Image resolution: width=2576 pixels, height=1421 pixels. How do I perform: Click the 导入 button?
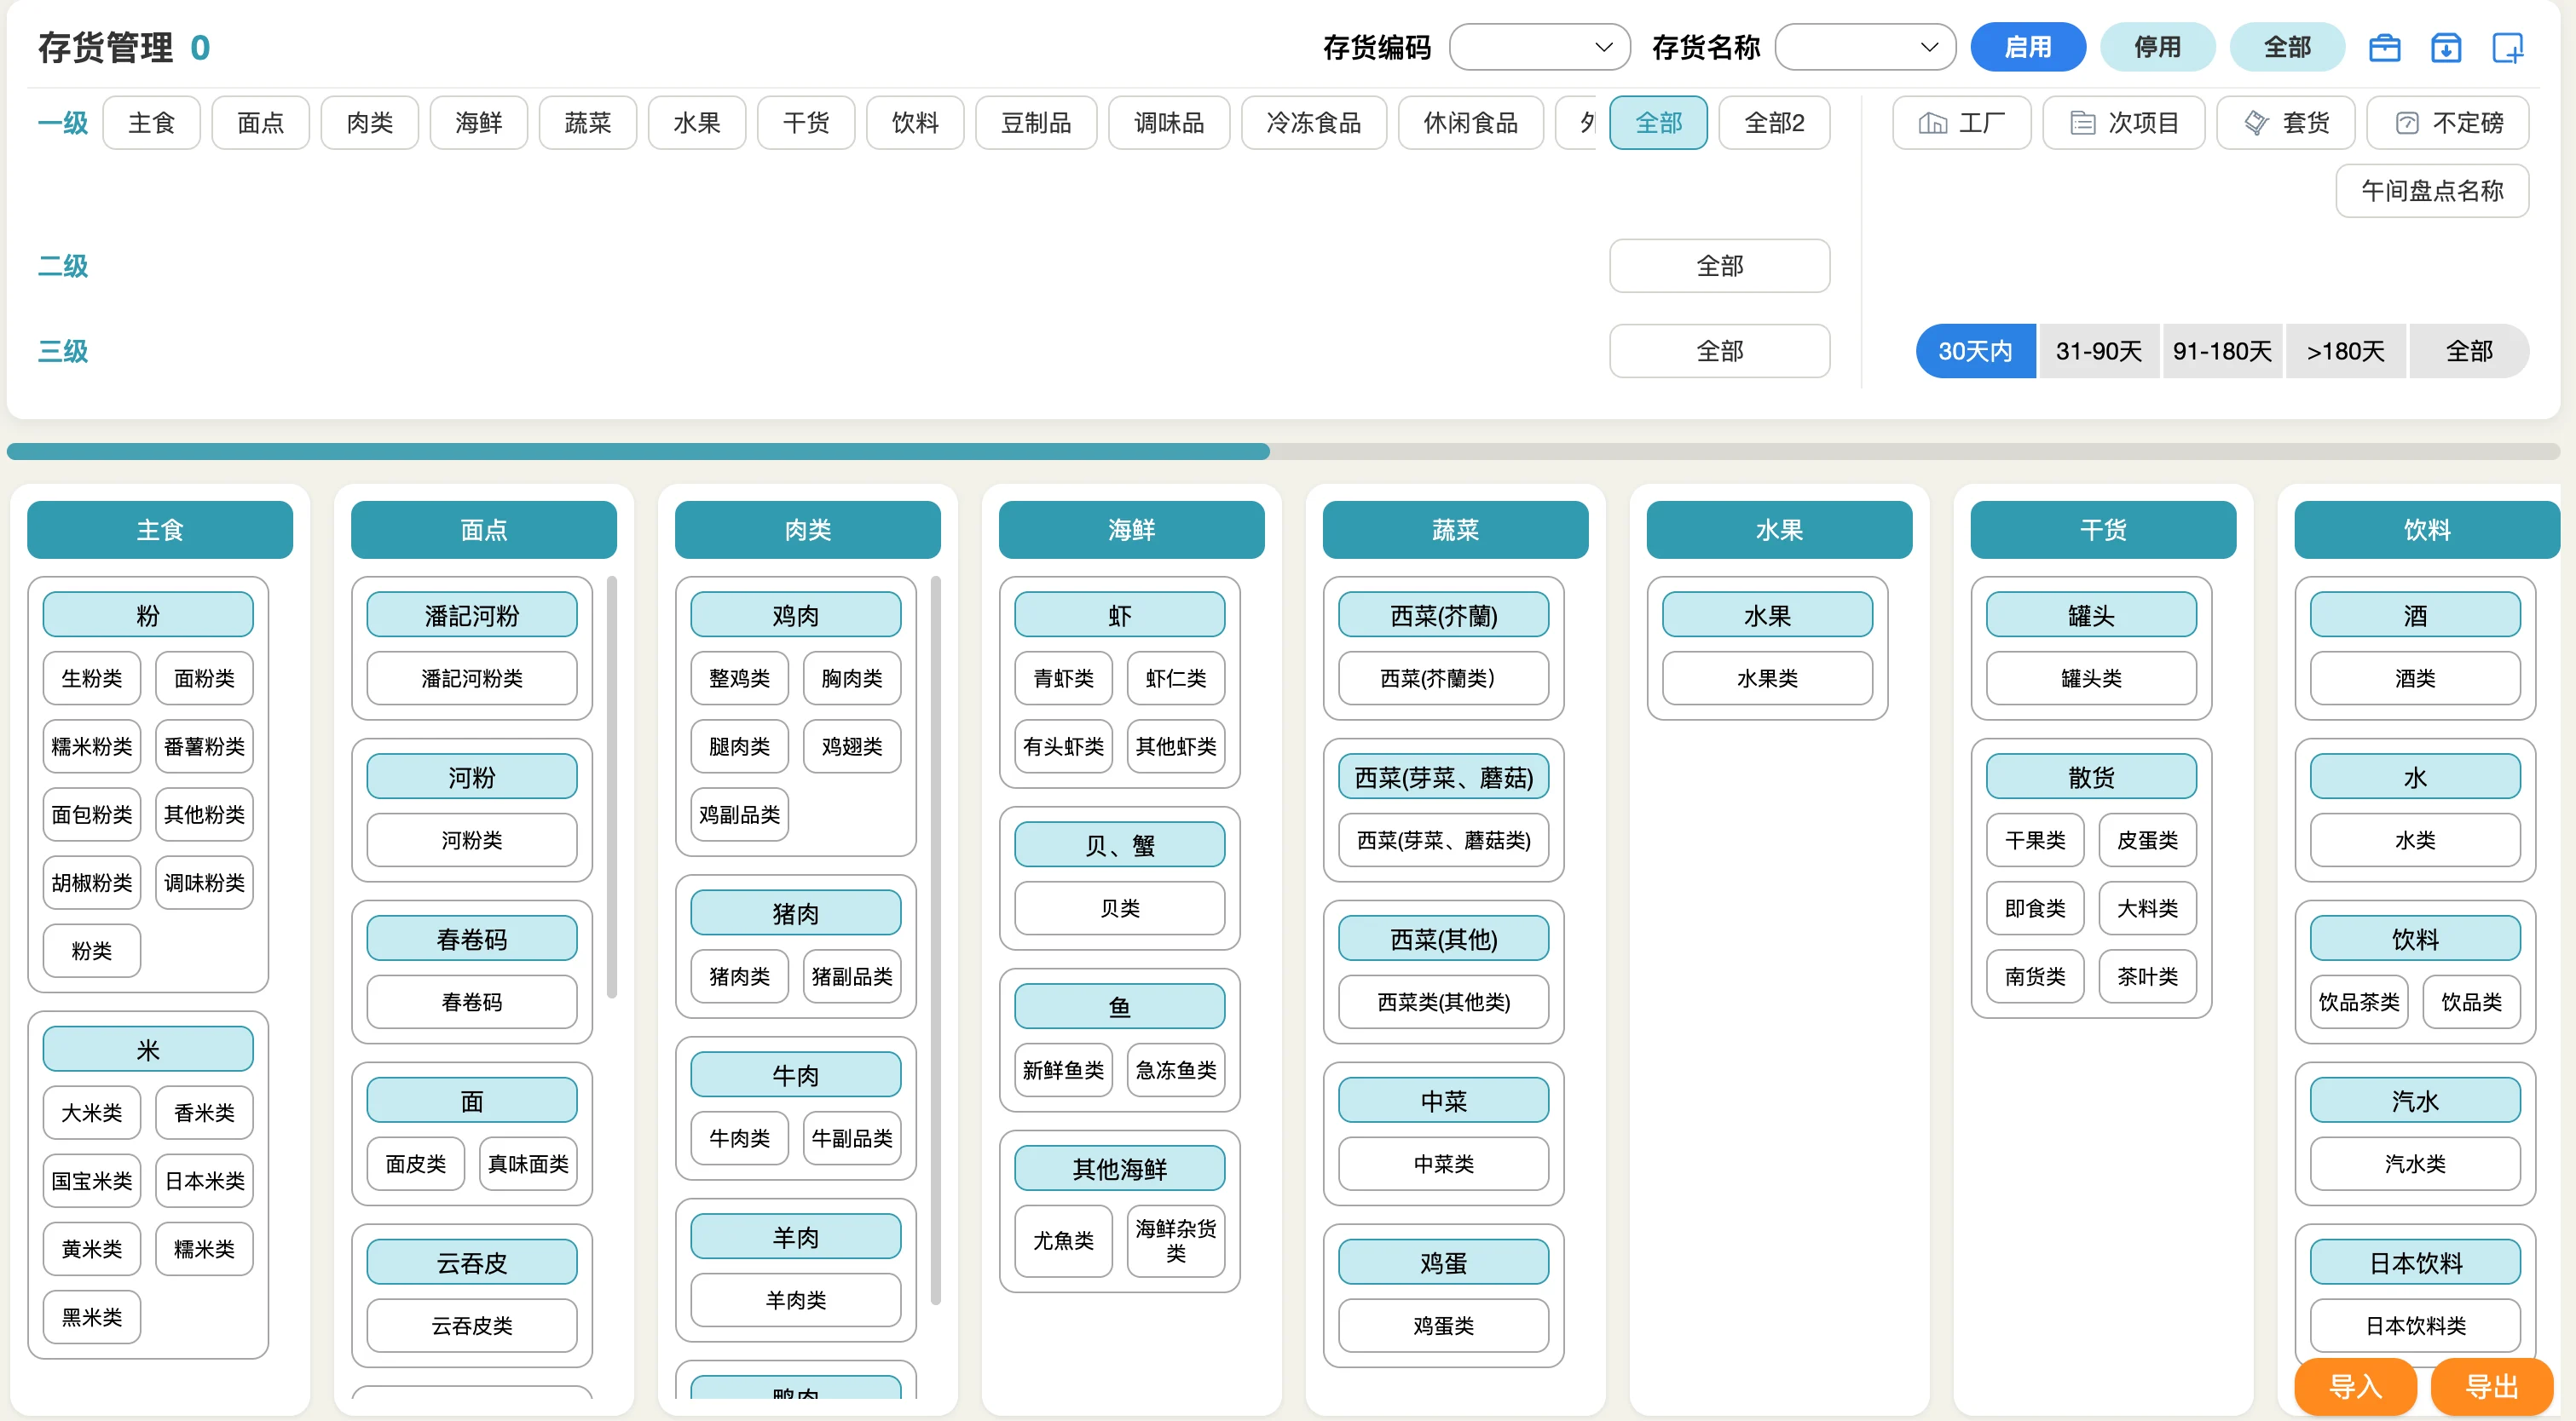2355,1387
